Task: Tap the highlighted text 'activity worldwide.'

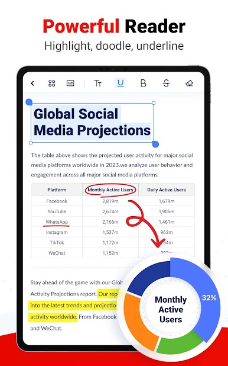Action: pyautogui.click(x=54, y=317)
